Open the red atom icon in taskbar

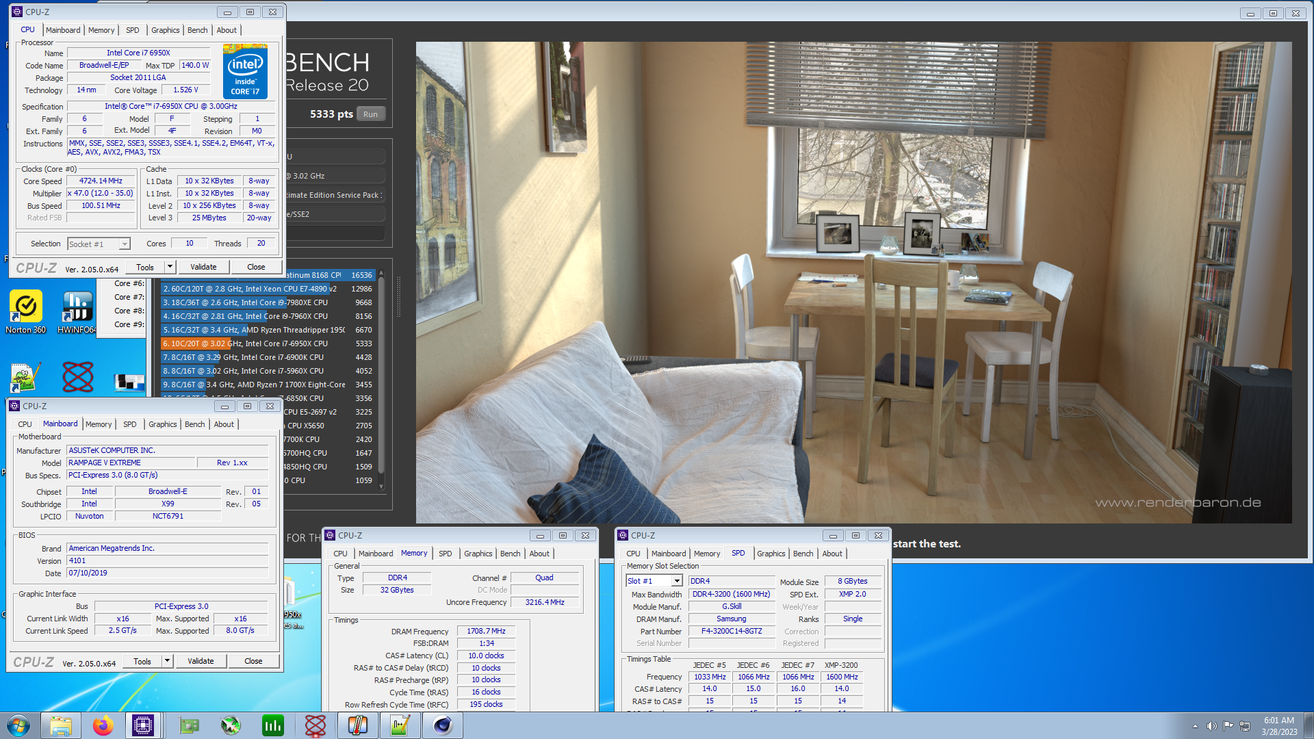(x=315, y=725)
